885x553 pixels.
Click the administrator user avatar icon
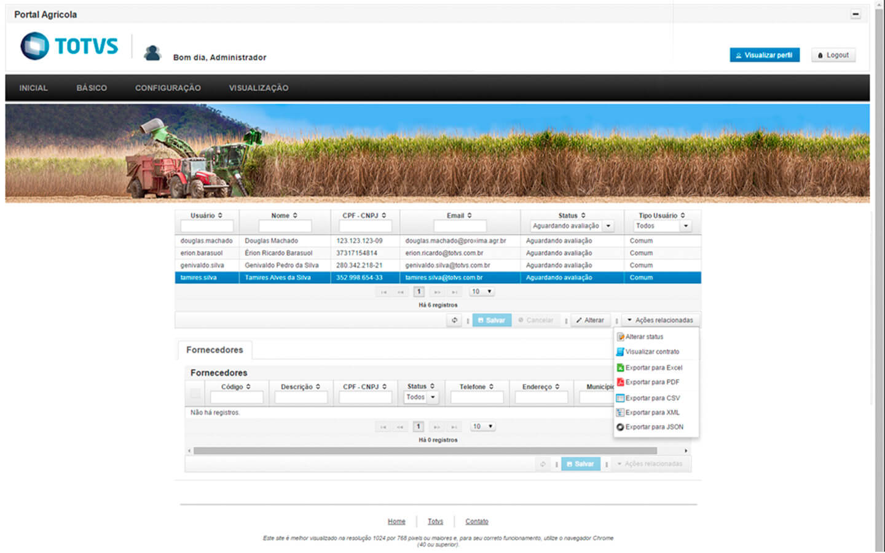[x=152, y=53]
